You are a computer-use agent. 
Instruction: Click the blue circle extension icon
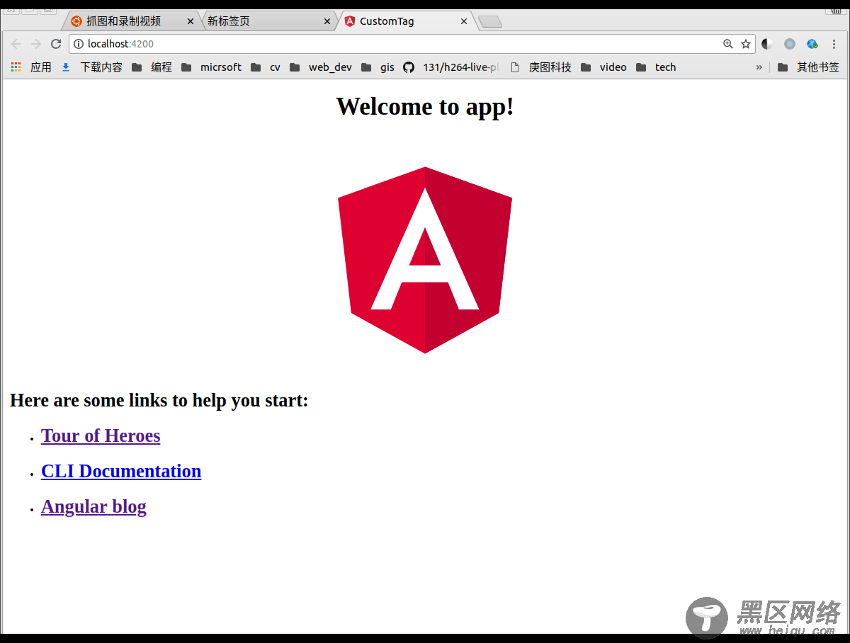[x=790, y=44]
